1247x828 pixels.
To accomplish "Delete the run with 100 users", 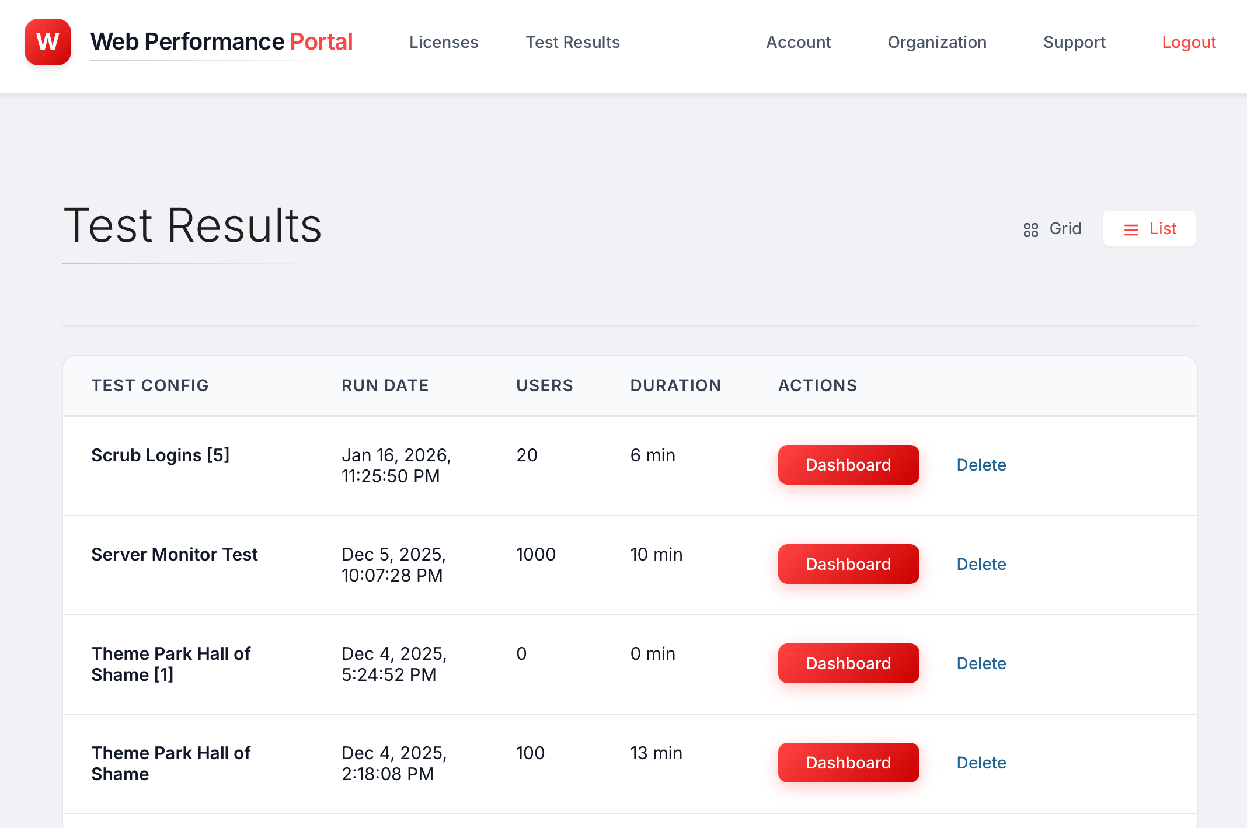I will point(981,763).
